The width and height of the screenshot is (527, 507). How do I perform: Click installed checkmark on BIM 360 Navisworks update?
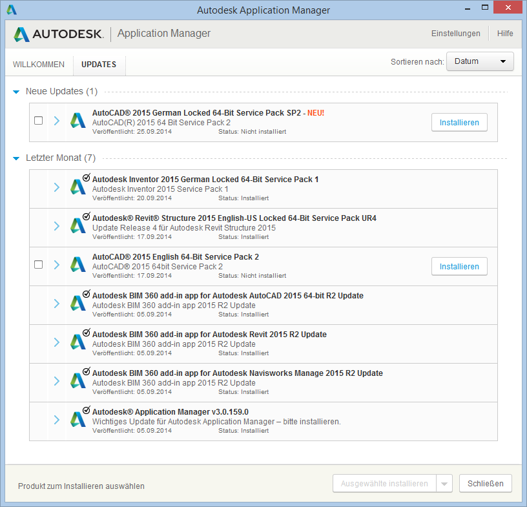click(x=87, y=371)
